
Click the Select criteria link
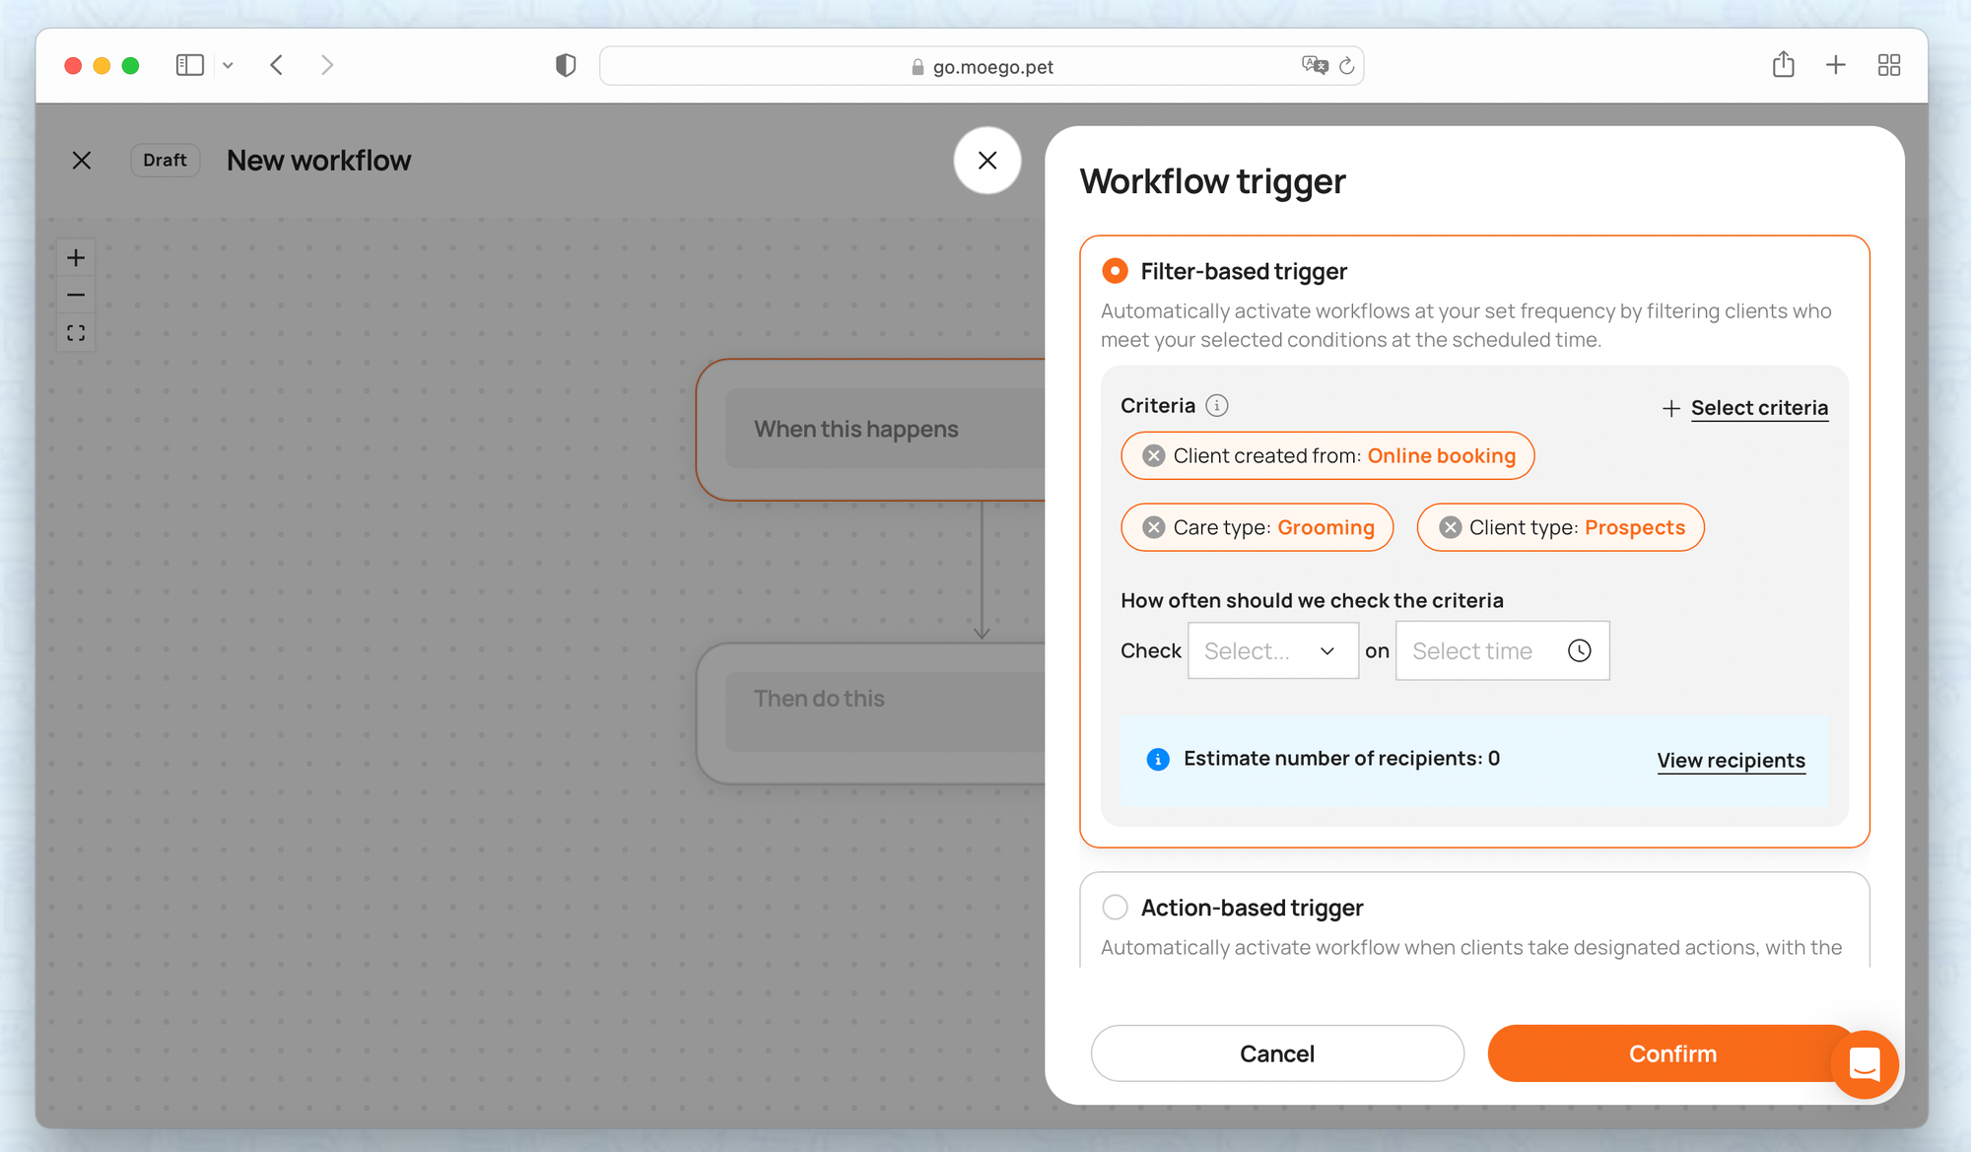(1758, 408)
